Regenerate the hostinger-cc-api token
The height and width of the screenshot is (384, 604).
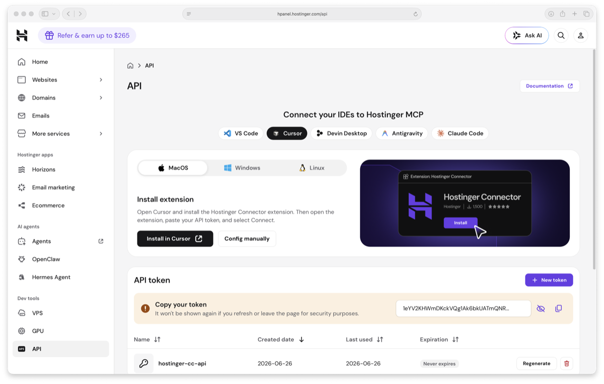(537, 363)
